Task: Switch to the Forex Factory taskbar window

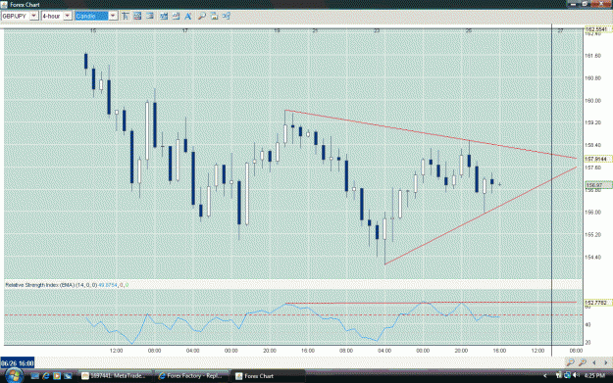Action: tap(191, 376)
